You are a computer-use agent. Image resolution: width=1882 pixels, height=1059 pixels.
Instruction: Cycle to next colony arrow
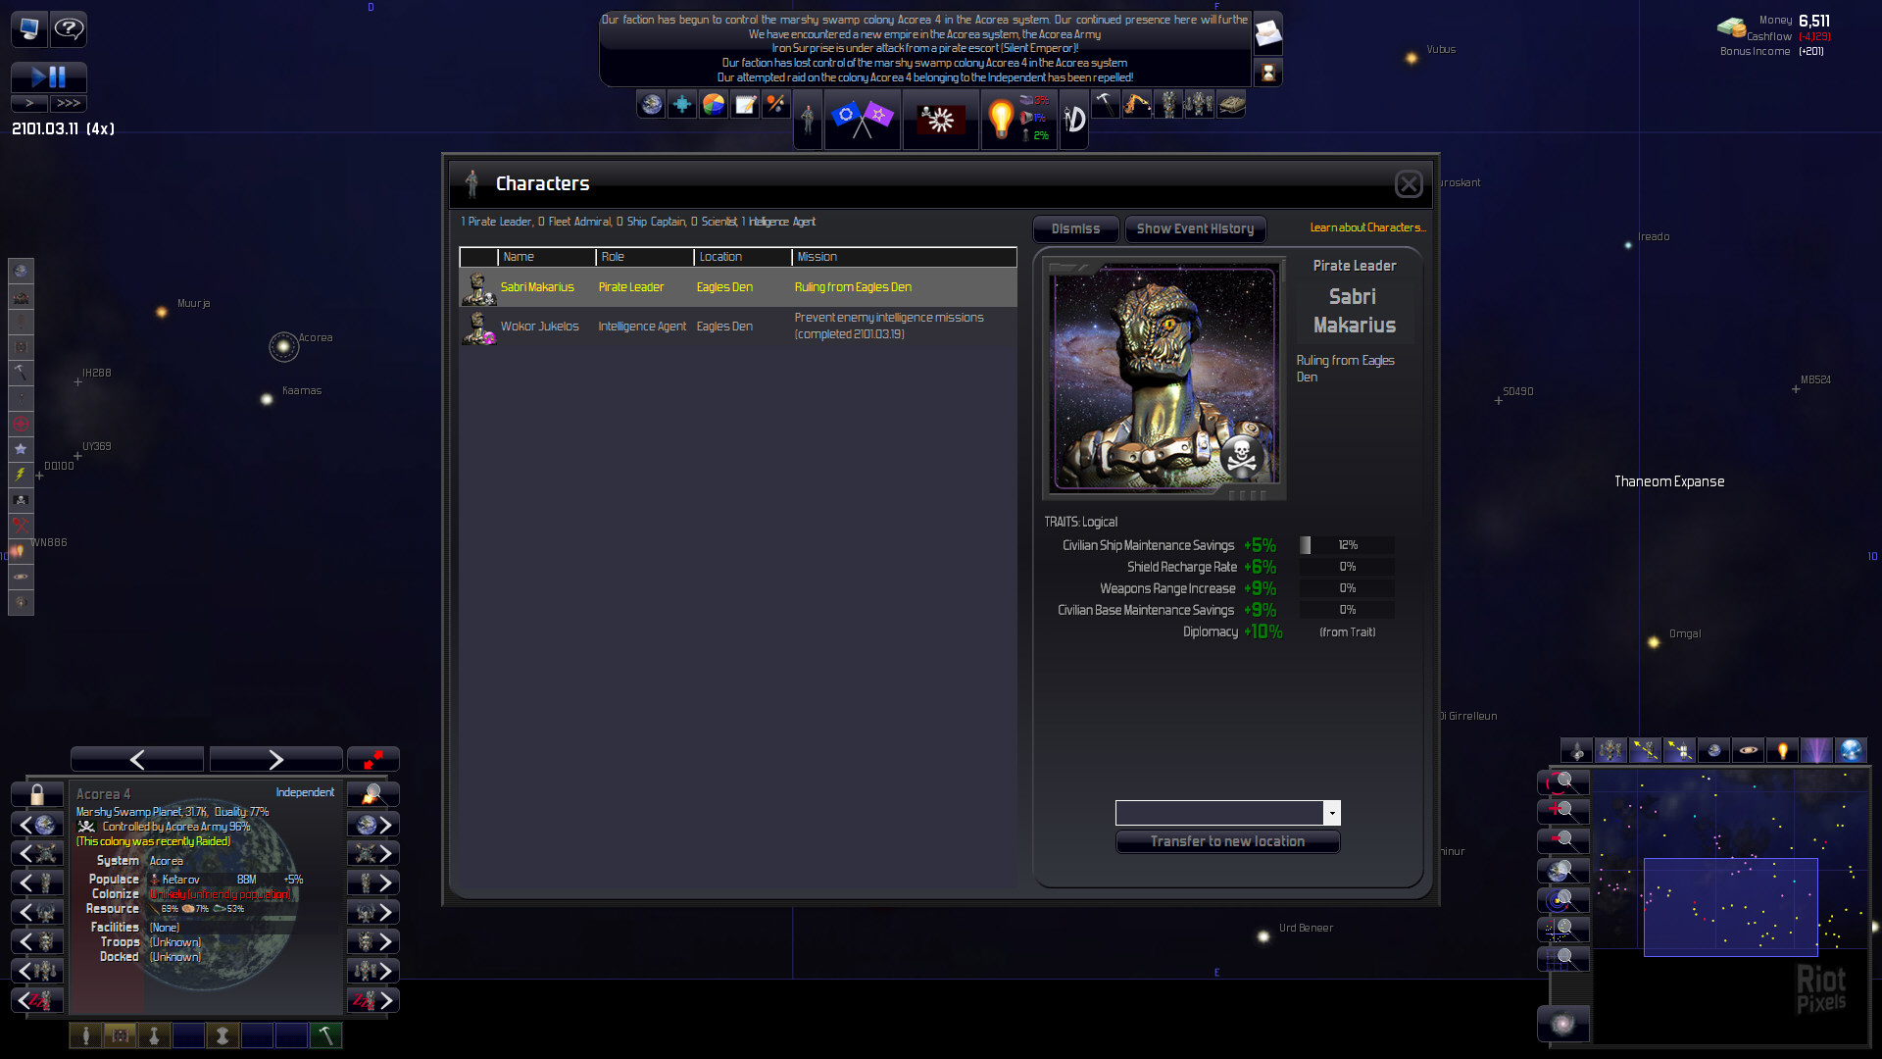click(x=373, y=825)
